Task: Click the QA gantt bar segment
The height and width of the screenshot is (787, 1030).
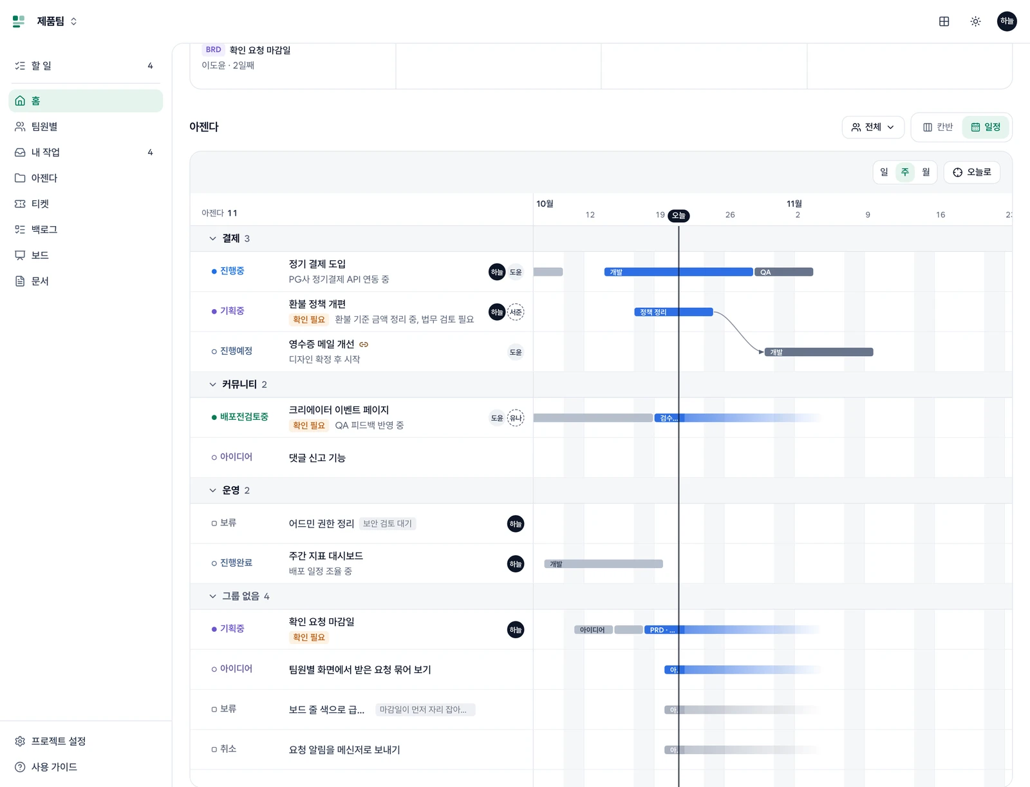Action: click(x=784, y=272)
